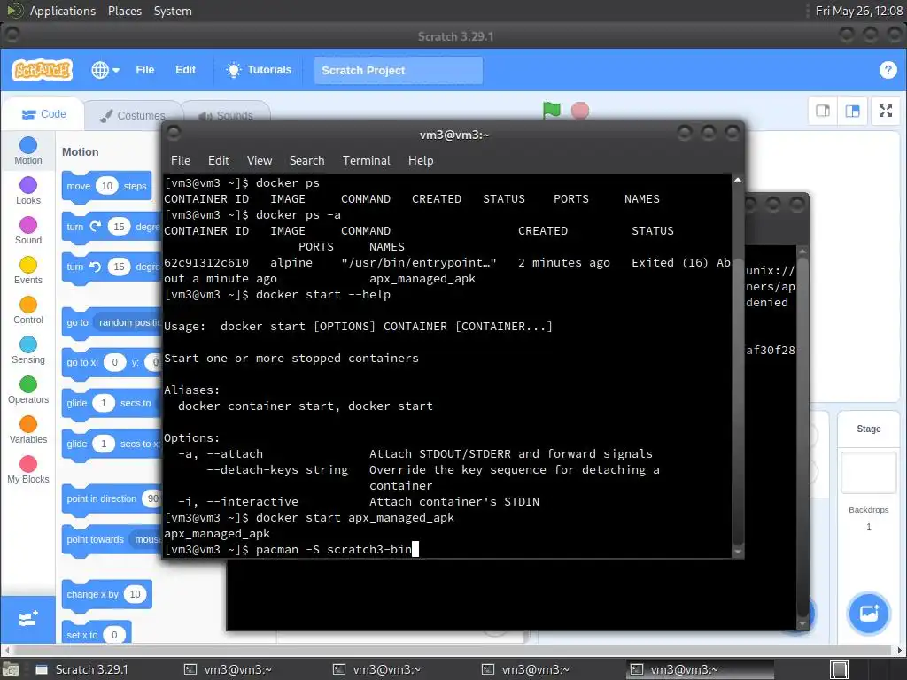
Task: Open the Places menu in top panel
Action: 124,11
